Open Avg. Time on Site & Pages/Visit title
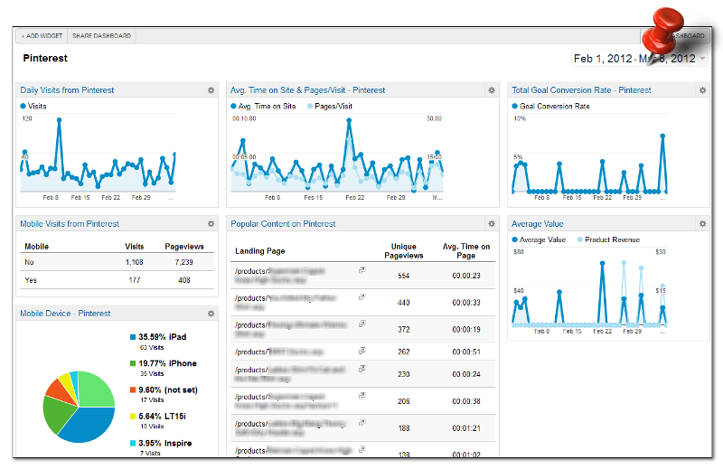This screenshot has height=469, width=723. click(x=307, y=90)
